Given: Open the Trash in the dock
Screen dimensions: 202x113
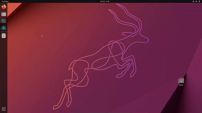Looking at the screenshot, I should point(3,35).
